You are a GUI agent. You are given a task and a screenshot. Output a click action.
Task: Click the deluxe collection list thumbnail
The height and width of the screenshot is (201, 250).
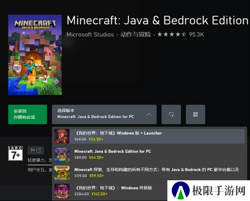pos(62,173)
